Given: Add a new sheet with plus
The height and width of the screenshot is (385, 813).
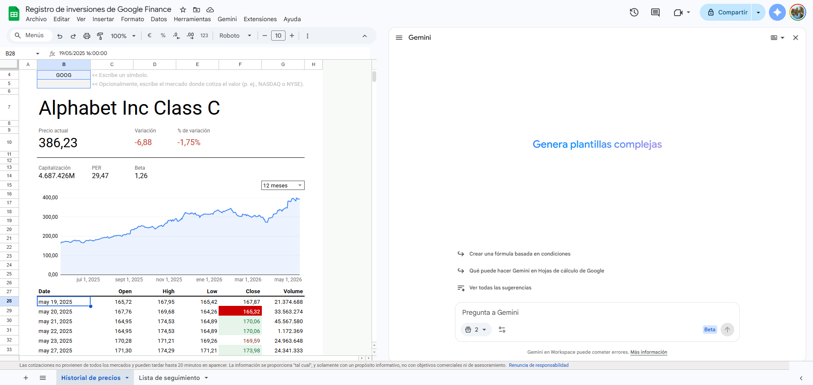Looking at the screenshot, I should (x=26, y=378).
